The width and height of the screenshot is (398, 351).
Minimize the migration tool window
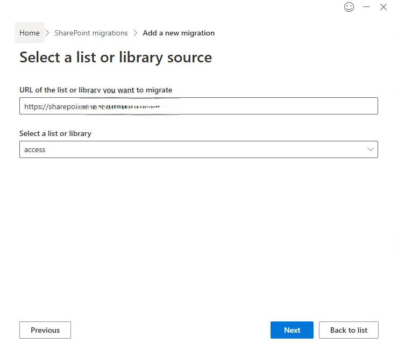tap(366, 7)
